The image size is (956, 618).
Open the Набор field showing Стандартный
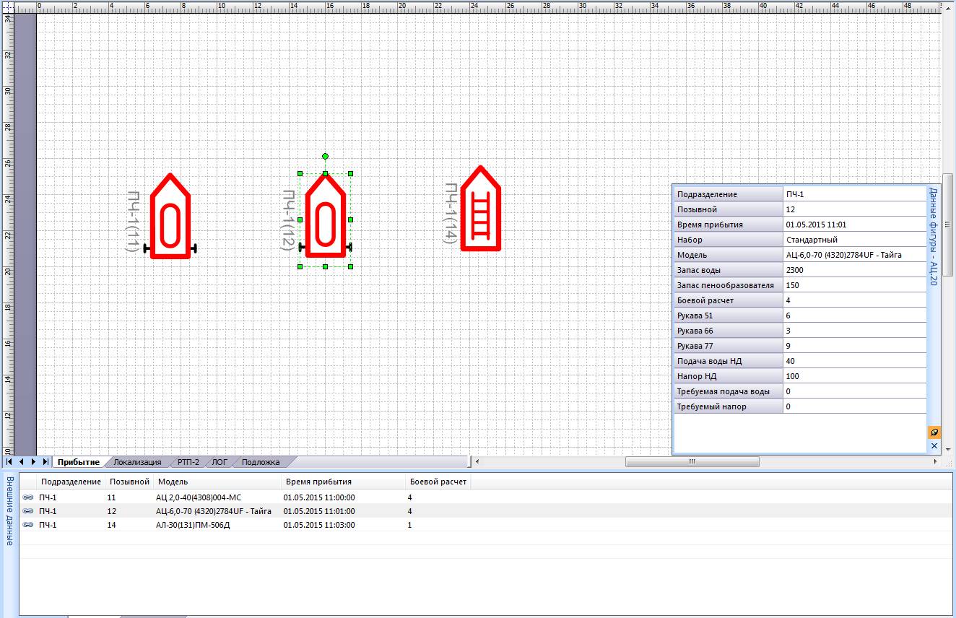coord(854,240)
